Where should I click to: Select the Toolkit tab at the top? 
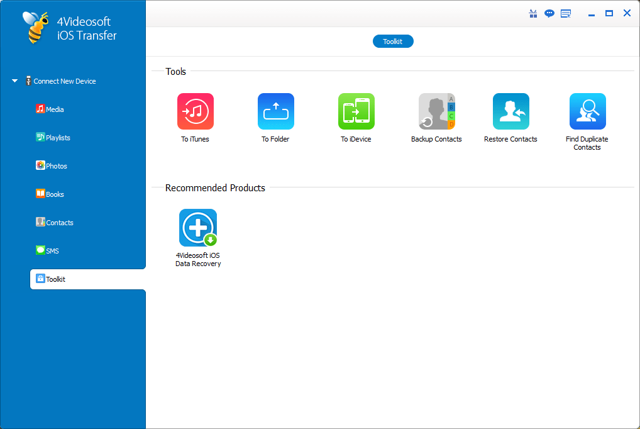[393, 41]
